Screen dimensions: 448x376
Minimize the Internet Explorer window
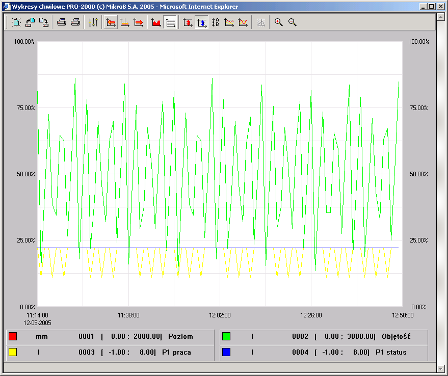(424, 6)
